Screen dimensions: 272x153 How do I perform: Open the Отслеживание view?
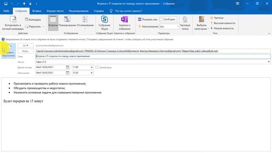(x=85, y=23)
